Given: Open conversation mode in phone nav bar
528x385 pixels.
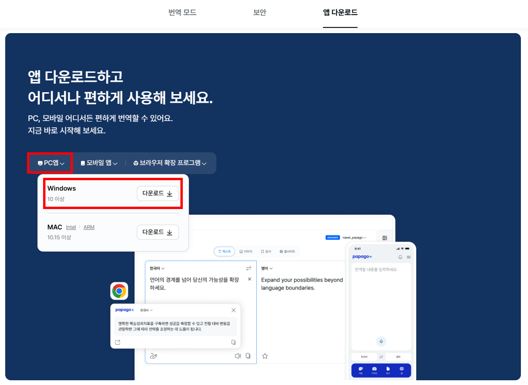Looking at the screenshot, I should [x=361, y=370].
